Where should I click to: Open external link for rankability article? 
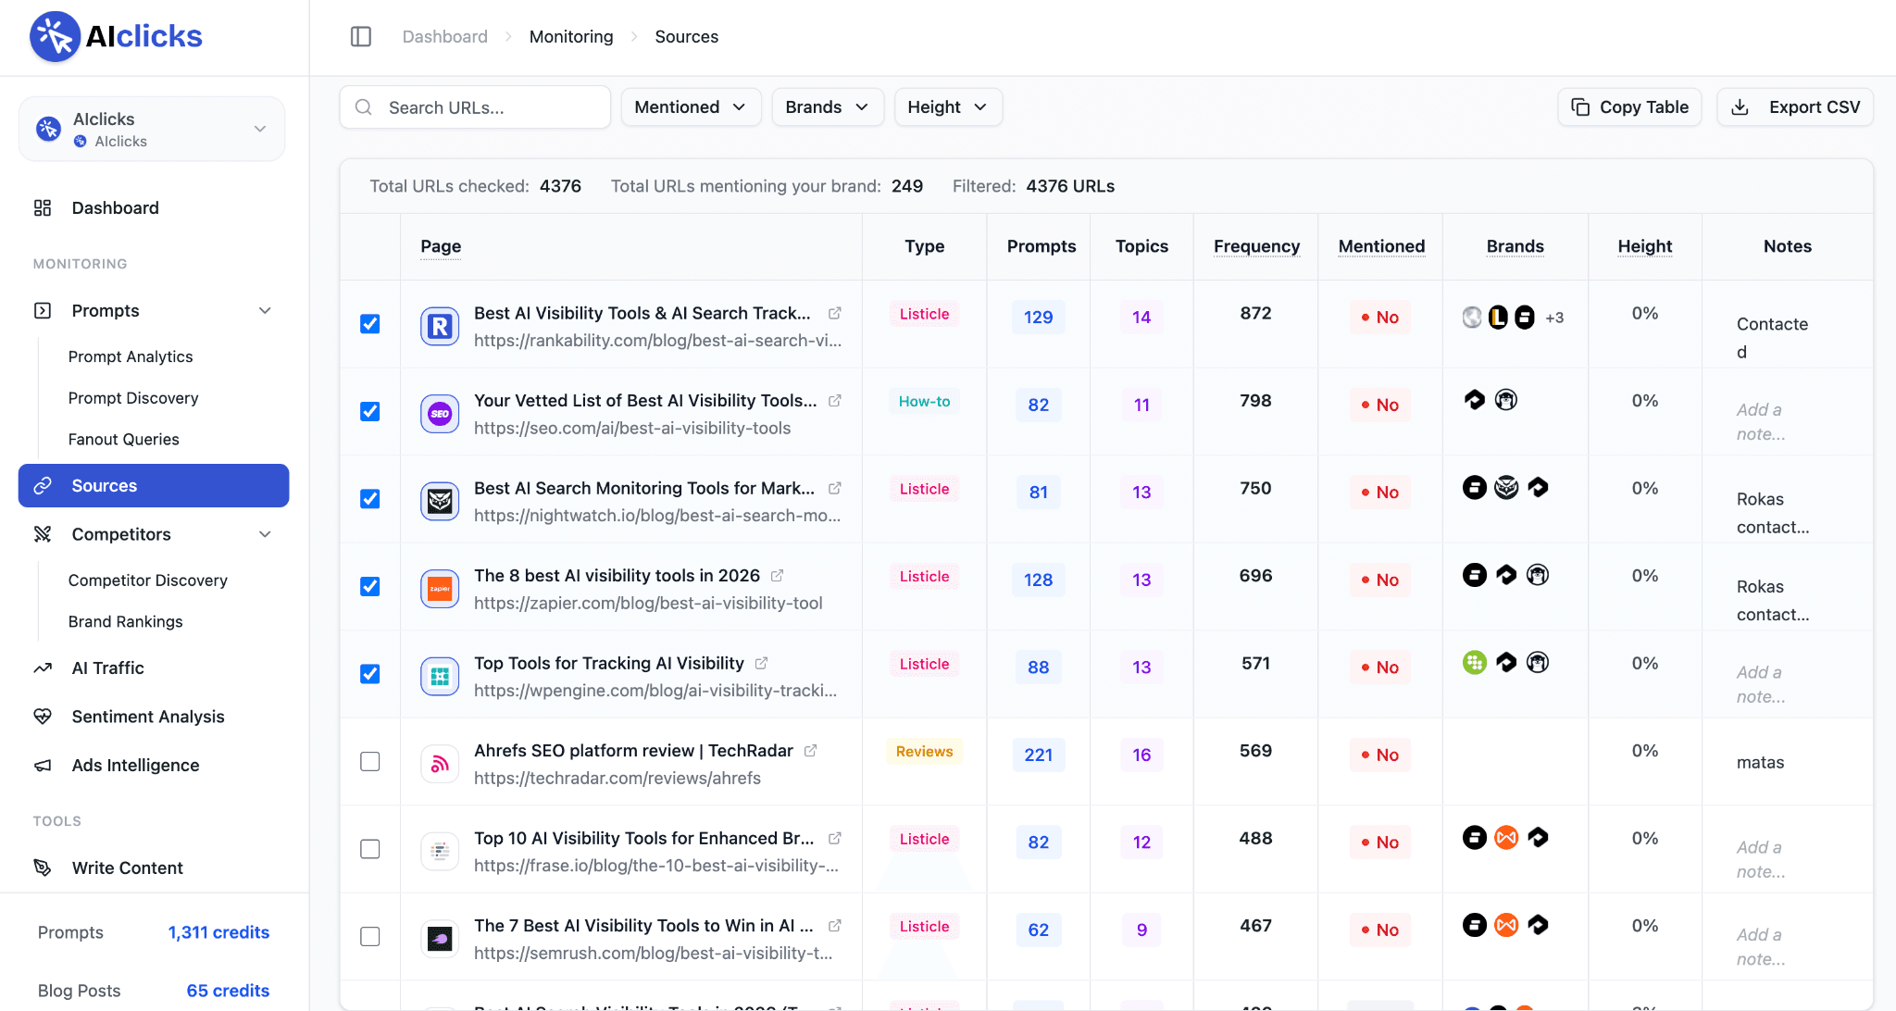(x=835, y=313)
